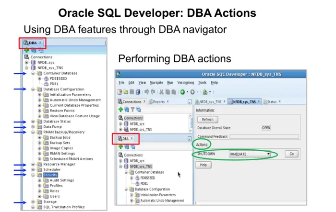336x212 pixels.
Task: Select PDB$SEED in SQL Developer DBA panel
Action: [147, 178]
